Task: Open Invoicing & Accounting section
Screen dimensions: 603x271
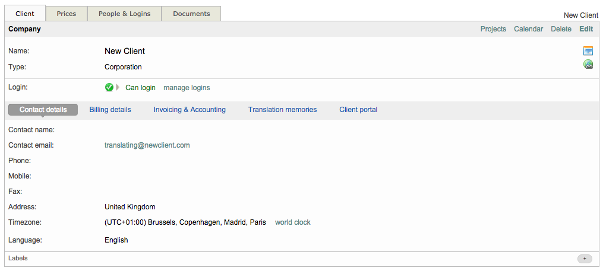Action: 190,110
